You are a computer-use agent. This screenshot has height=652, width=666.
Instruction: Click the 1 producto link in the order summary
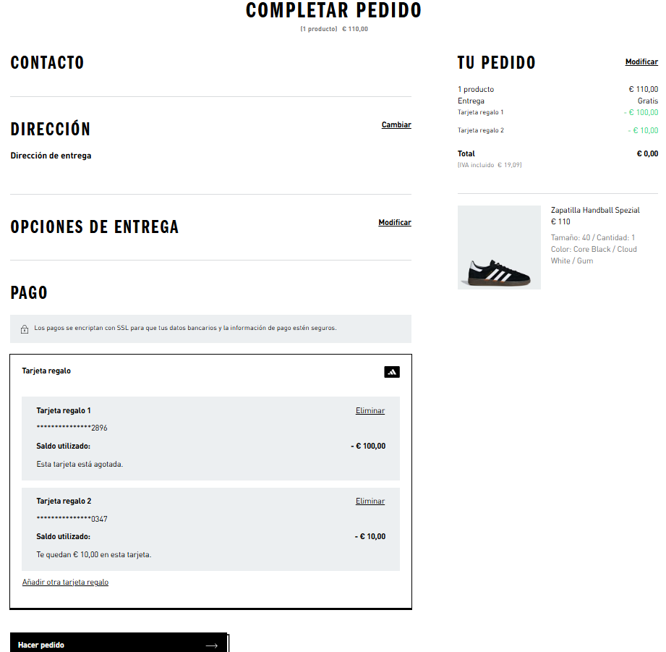[475, 88]
